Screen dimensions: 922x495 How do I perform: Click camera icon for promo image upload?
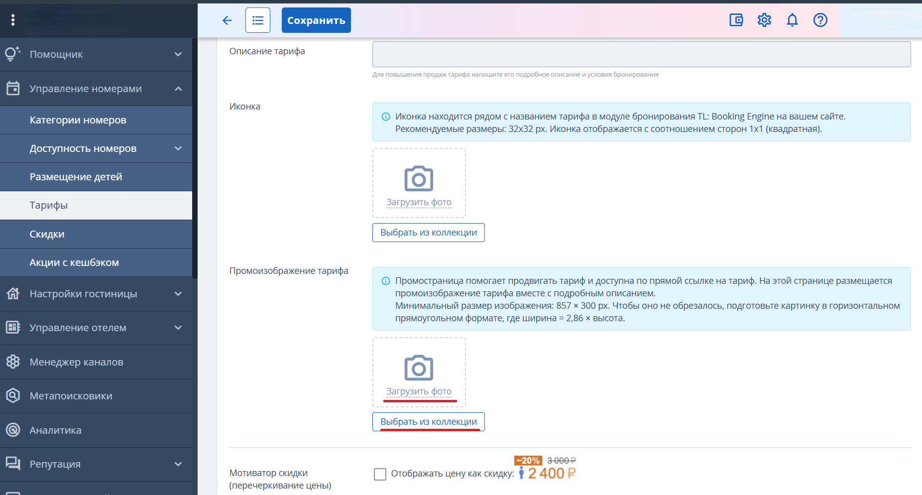(419, 368)
